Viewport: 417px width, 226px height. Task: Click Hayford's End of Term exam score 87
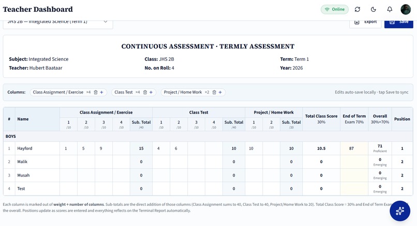pos(354,148)
